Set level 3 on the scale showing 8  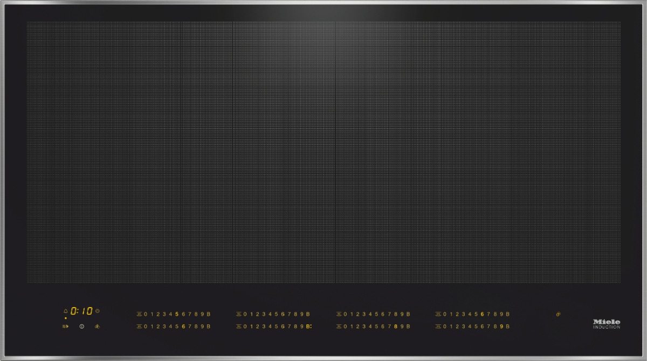coord(364,327)
